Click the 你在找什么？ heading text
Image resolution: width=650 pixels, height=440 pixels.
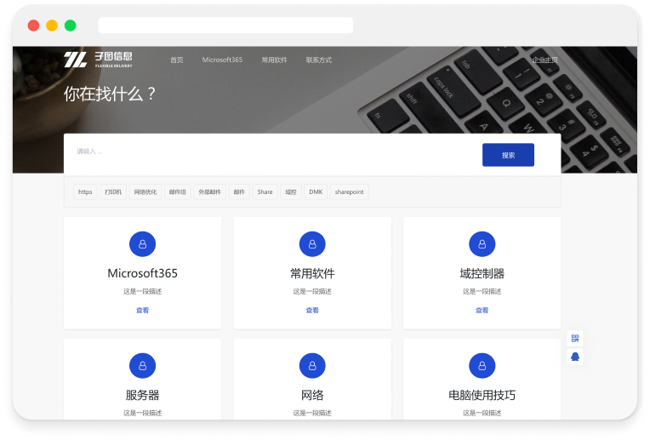(110, 94)
